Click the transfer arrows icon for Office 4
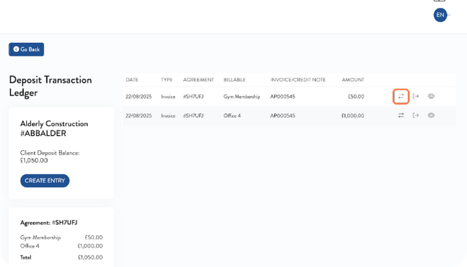The image size is (467, 267). pos(401,115)
